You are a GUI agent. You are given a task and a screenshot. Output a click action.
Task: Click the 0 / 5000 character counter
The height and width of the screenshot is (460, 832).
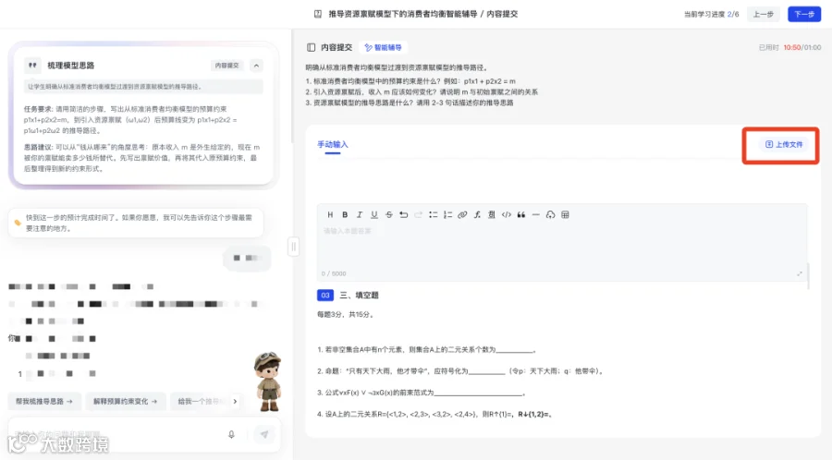coord(334,273)
